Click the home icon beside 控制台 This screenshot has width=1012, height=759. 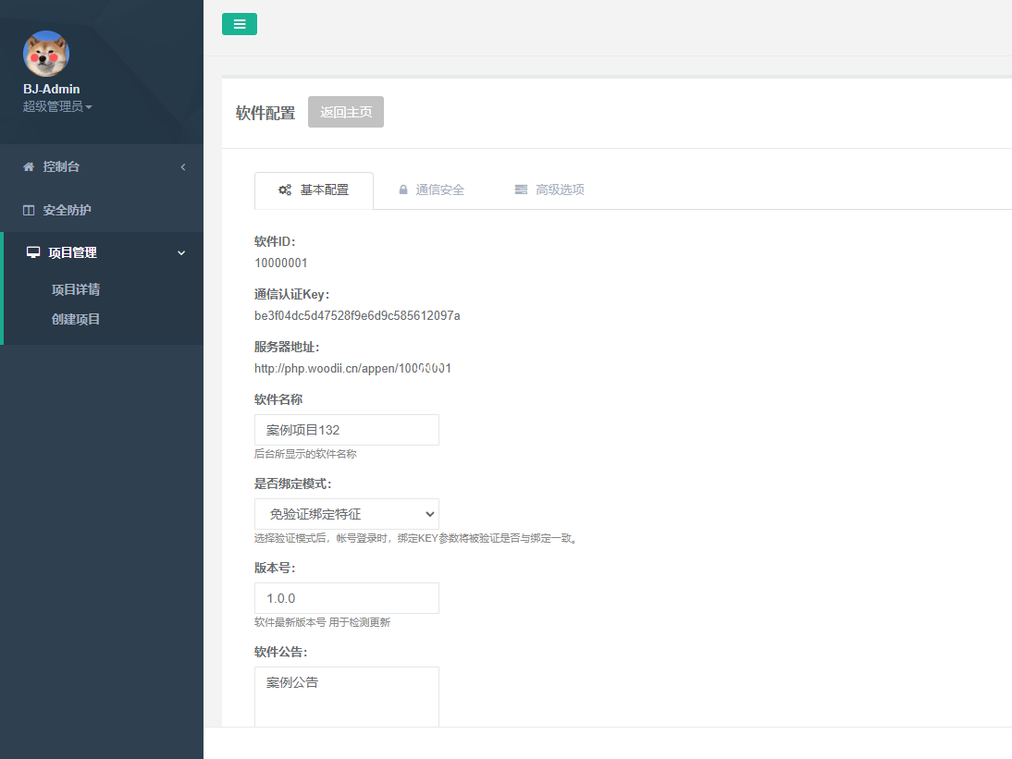pyautogui.click(x=29, y=166)
